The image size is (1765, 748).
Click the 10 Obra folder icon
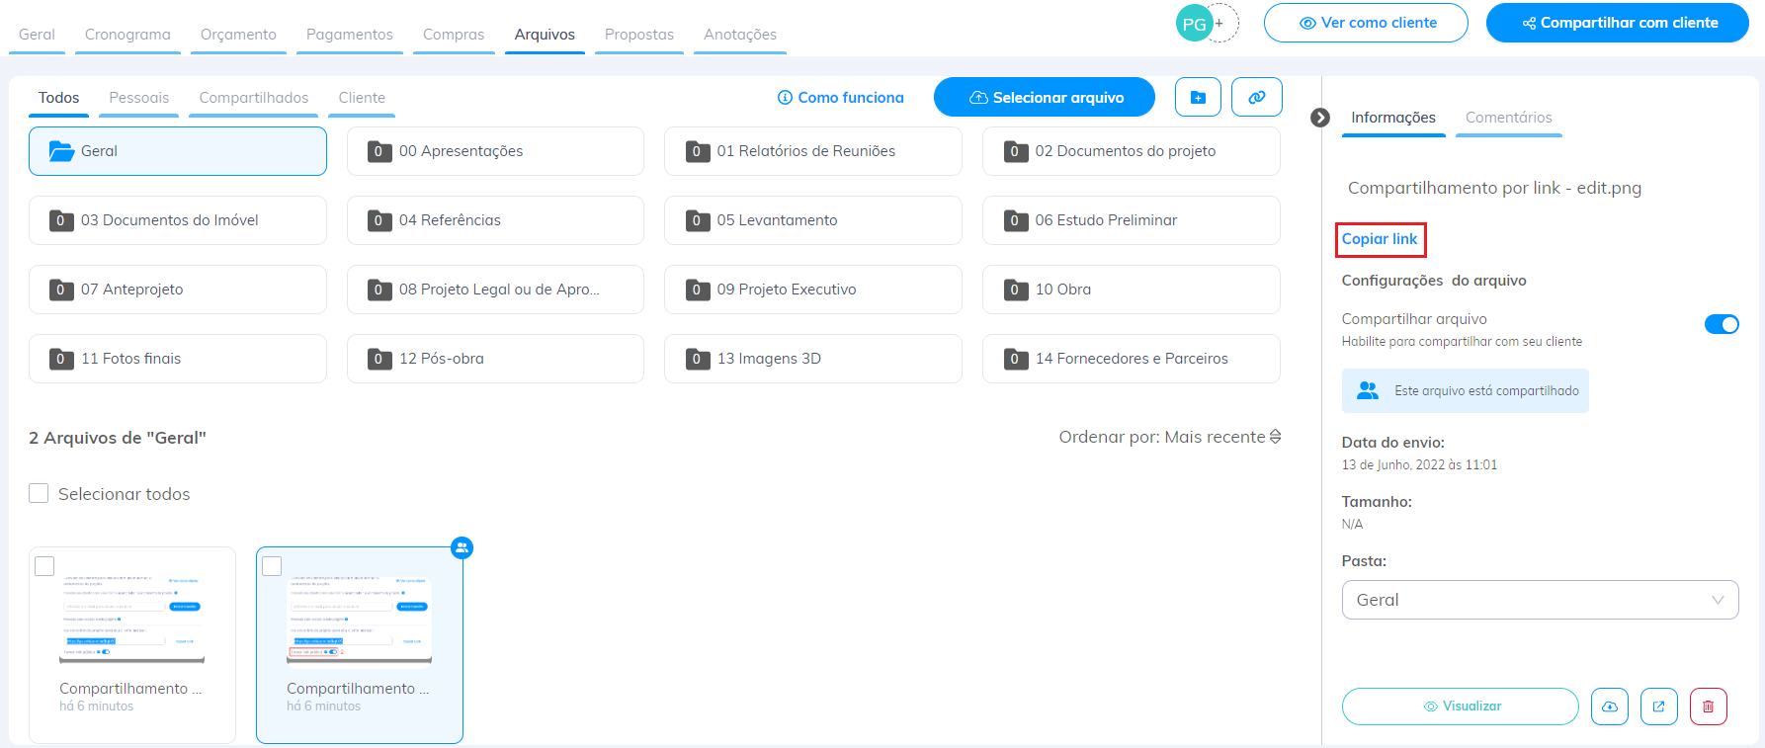click(x=1015, y=290)
